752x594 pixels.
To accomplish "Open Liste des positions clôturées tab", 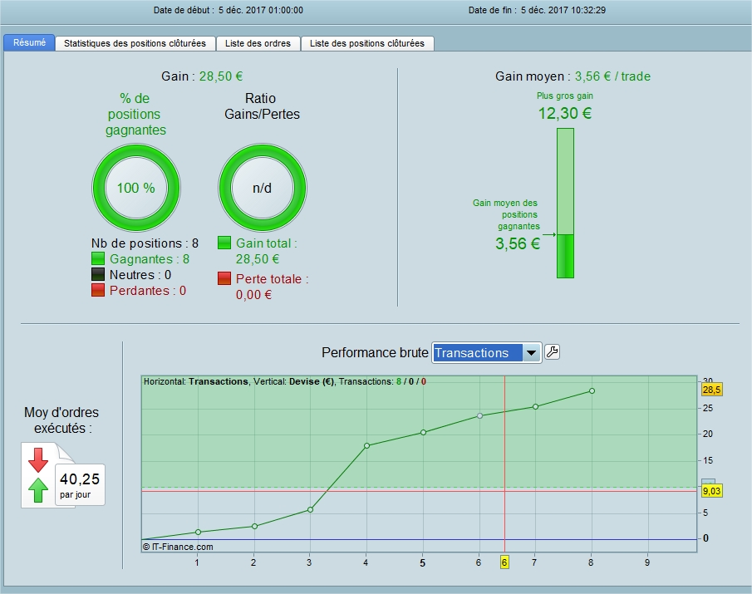I will (x=367, y=43).
